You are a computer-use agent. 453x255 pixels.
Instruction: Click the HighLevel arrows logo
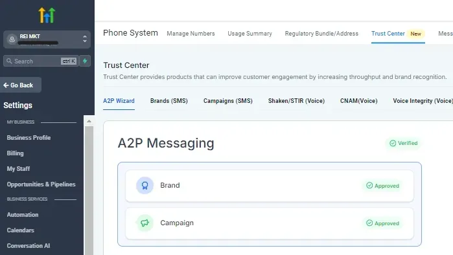pyautogui.click(x=47, y=15)
